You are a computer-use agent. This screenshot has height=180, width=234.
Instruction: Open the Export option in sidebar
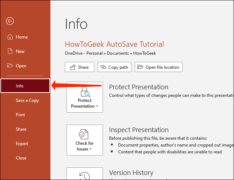point(22,144)
